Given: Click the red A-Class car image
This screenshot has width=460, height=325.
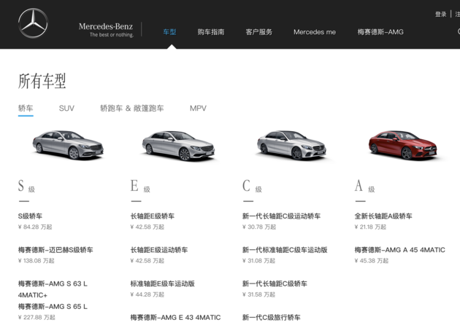Looking at the screenshot, I should click(403, 144).
